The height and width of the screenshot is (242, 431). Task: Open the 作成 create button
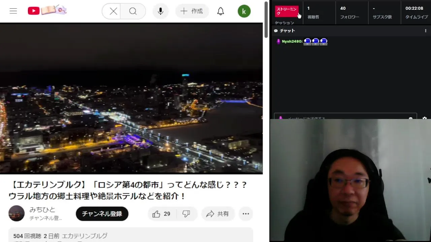[192, 11]
